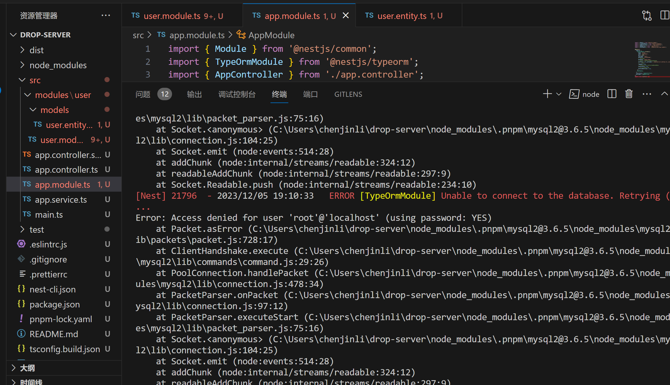
Task: Expand the dist folder
Action: tap(64, 50)
